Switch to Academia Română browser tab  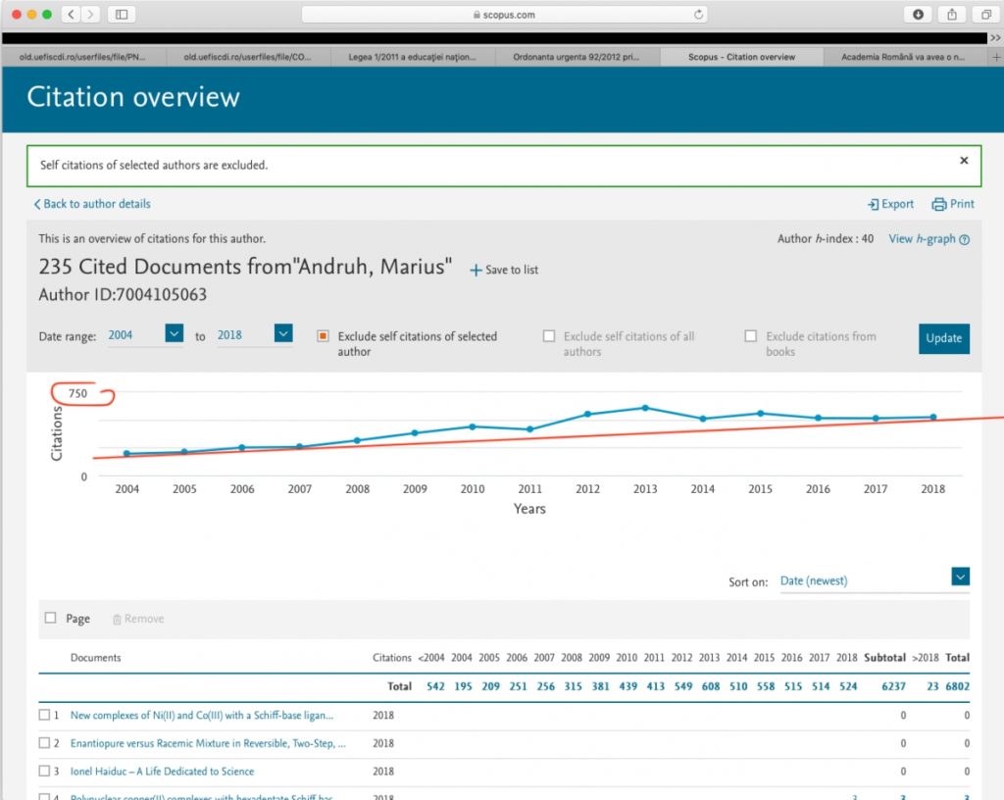(x=903, y=57)
